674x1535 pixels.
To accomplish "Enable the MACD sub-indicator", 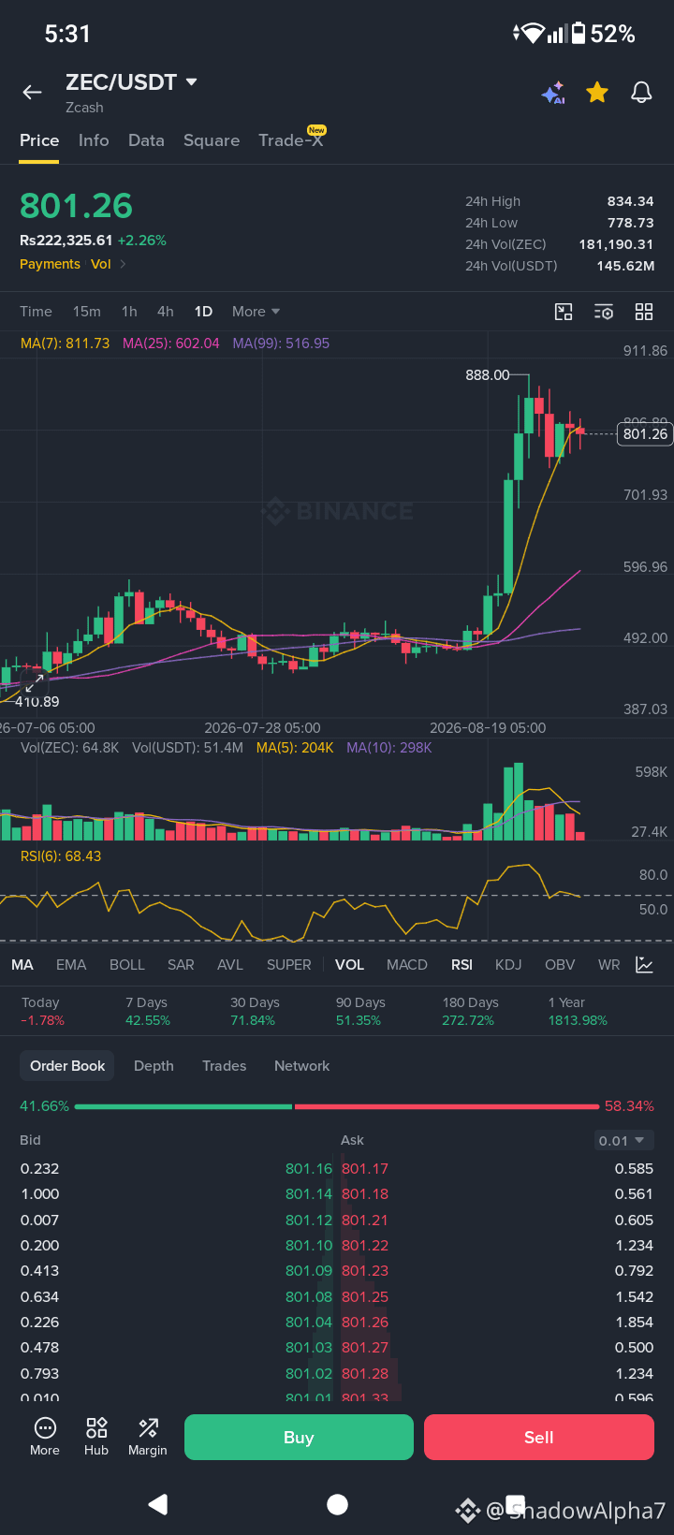I will pos(407,965).
